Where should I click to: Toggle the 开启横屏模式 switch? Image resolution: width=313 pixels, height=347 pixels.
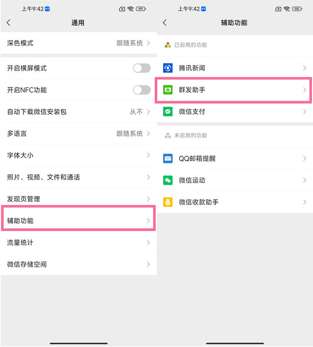coord(141,68)
